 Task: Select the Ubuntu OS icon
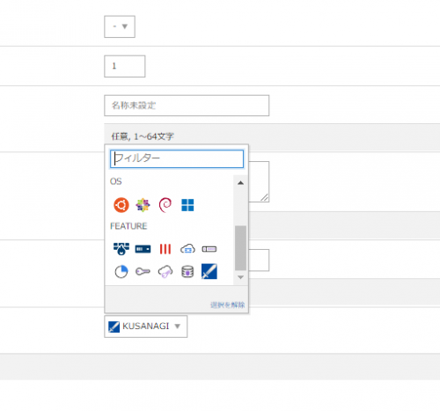121,205
